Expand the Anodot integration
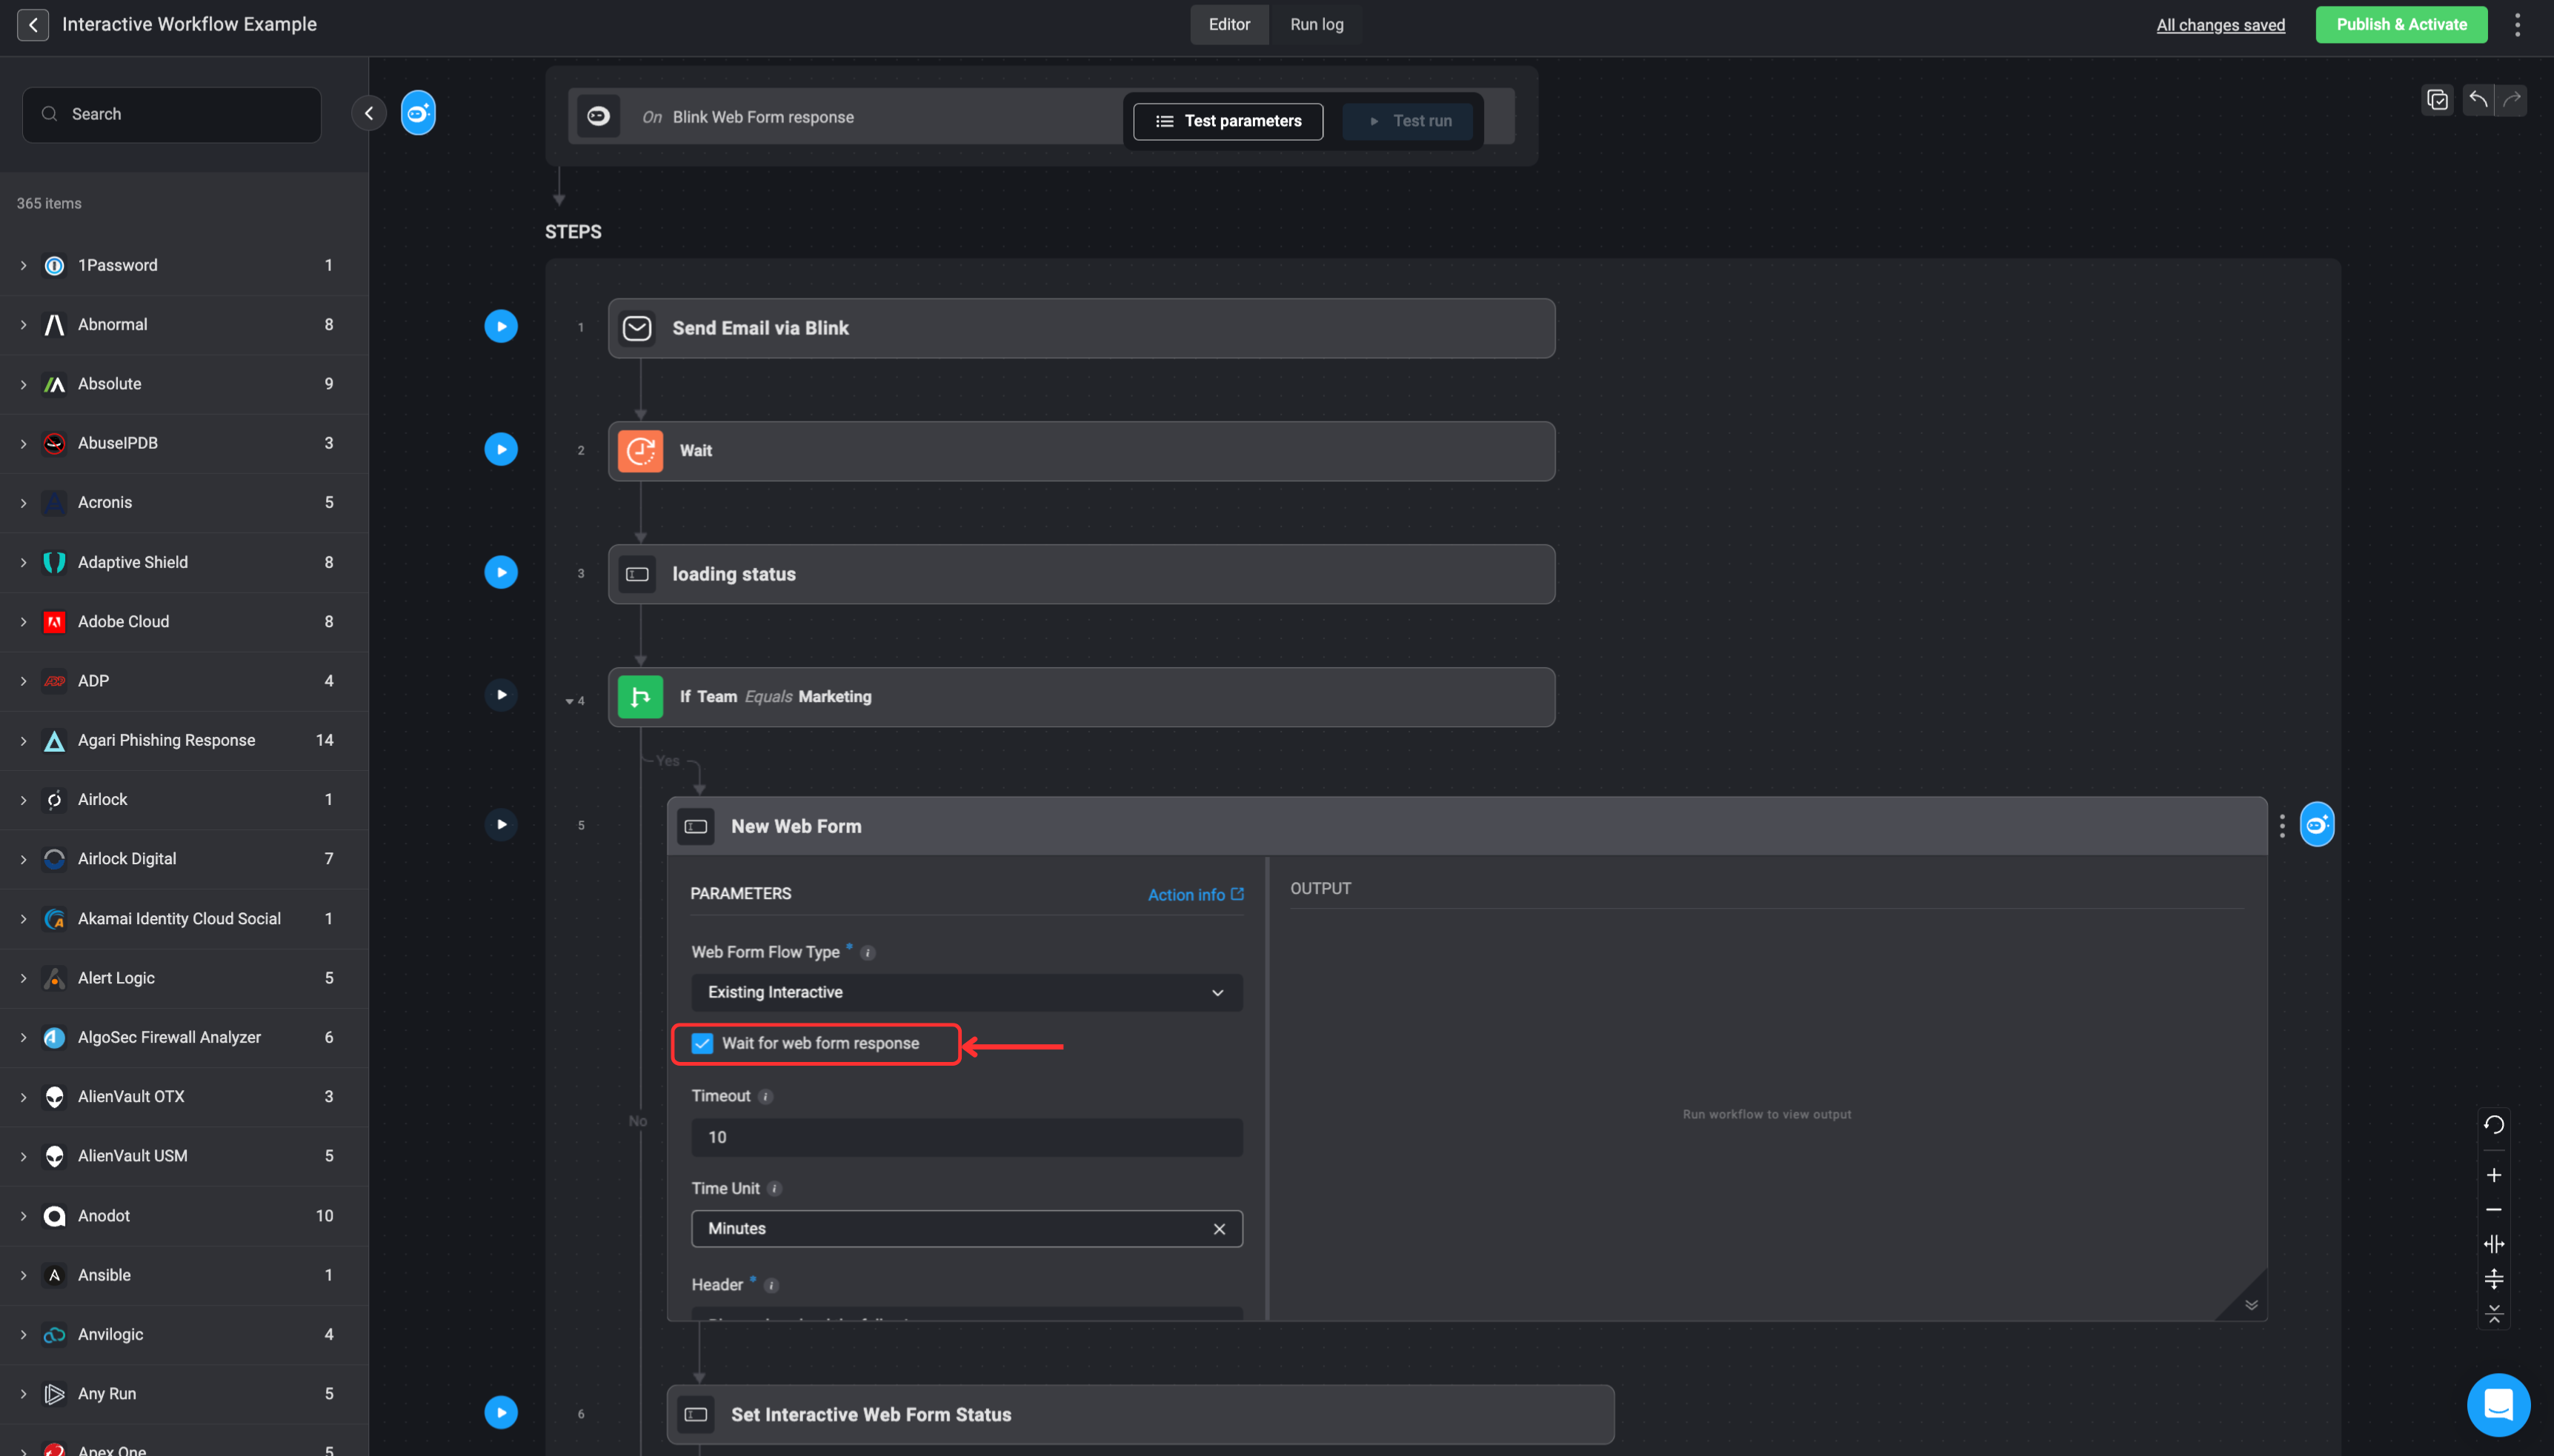 23,1216
